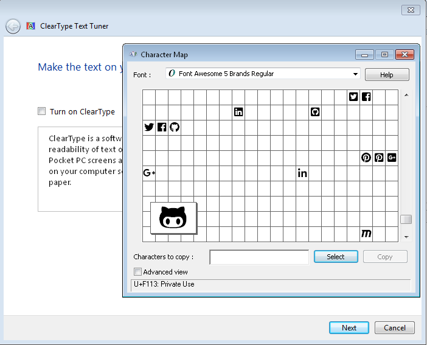
Task: Pick the GitHub square glyph
Action: (x=315, y=112)
